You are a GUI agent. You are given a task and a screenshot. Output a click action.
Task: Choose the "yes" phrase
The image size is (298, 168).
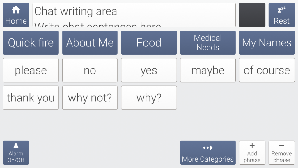tap(149, 70)
